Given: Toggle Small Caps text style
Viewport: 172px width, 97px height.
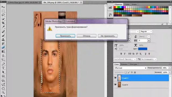Looking at the screenshot, I should coord(133,54).
